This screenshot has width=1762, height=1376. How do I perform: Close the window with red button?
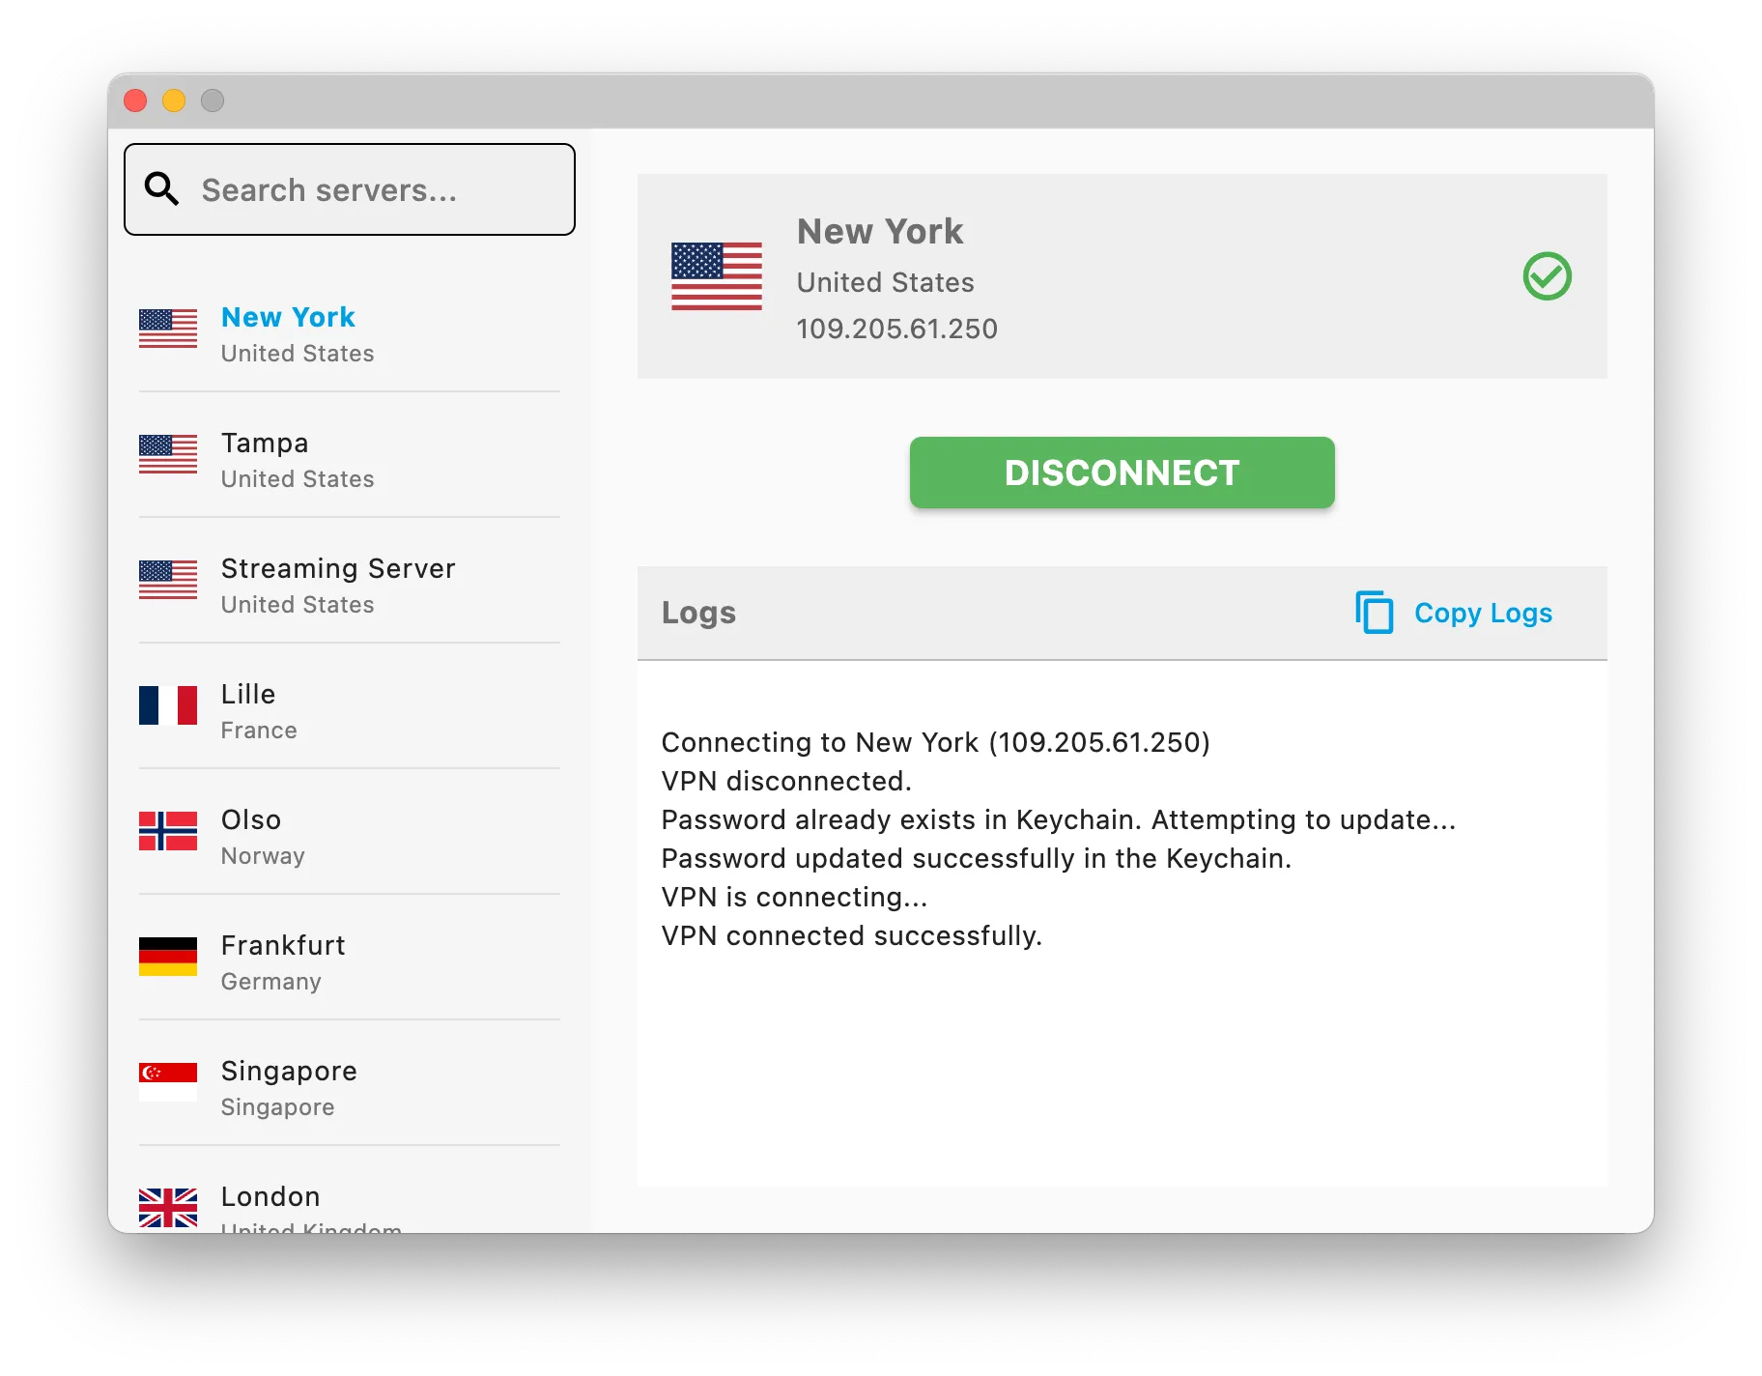point(135,100)
